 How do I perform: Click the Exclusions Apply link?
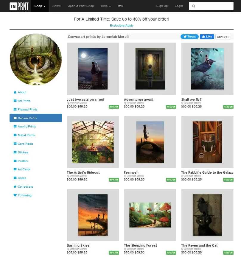[122, 26]
